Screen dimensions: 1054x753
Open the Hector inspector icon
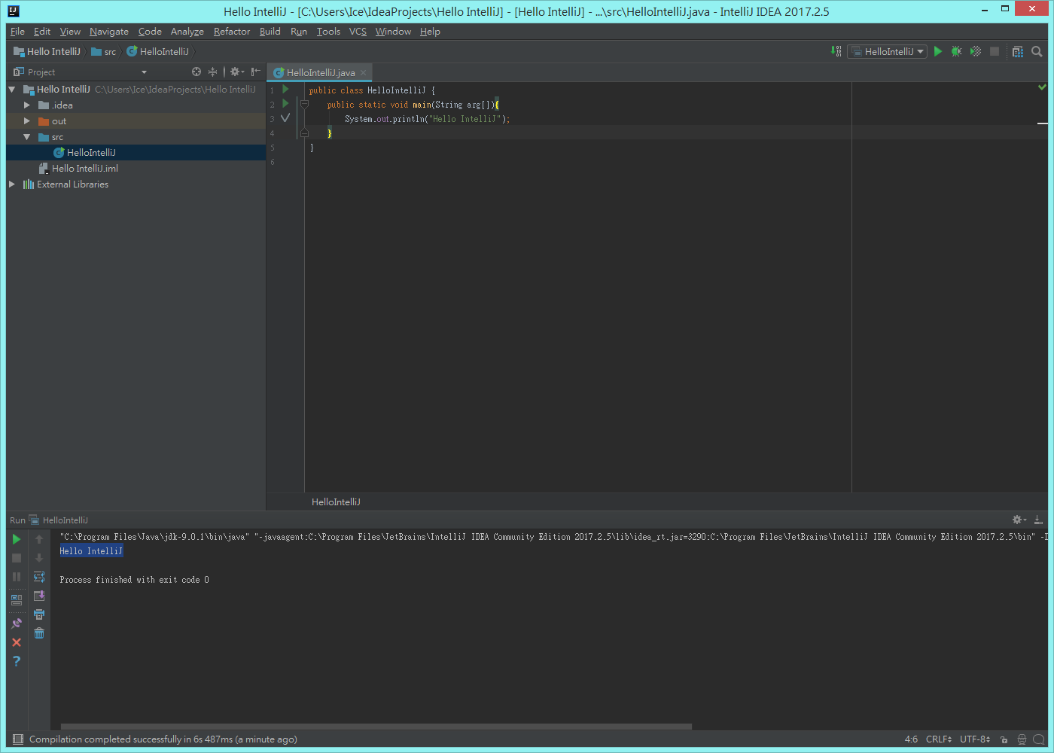coord(1022,739)
